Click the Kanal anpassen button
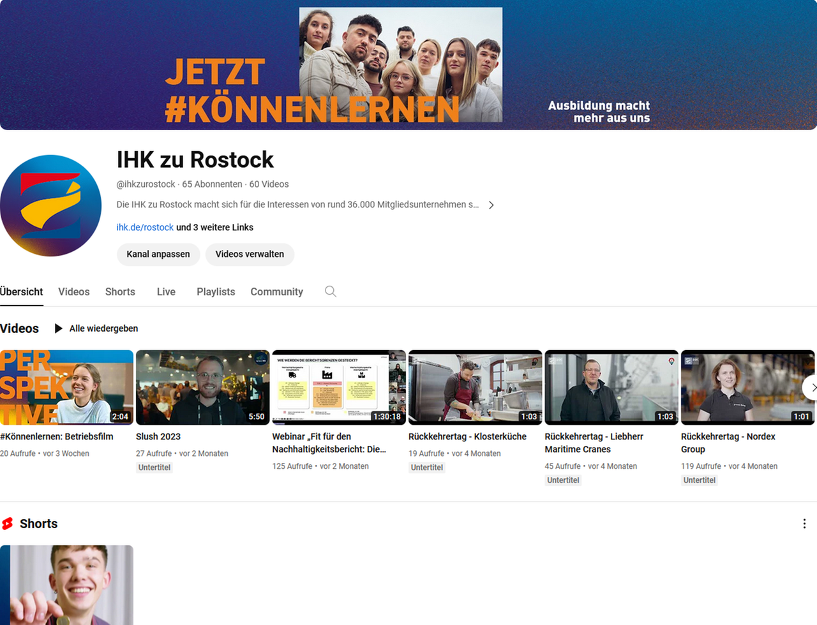Viewport: 817px width, 625px height. point(158,254)
